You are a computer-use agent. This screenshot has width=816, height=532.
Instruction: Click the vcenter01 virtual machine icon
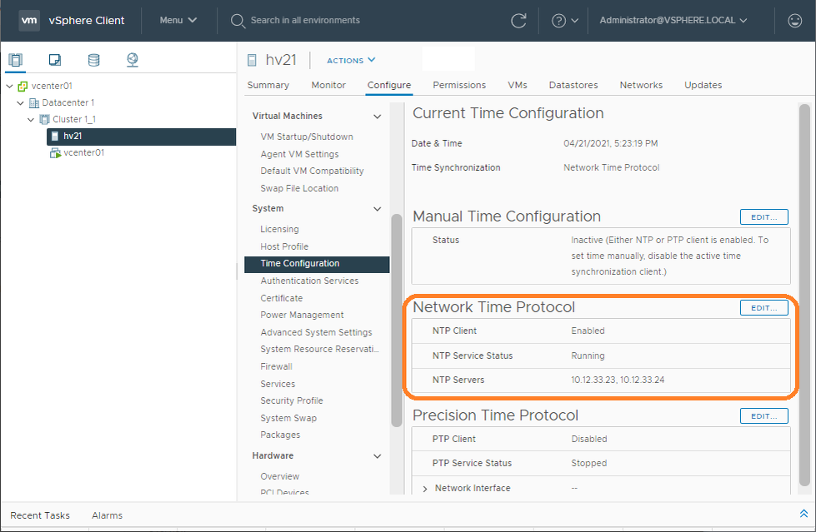coord(55,153)
